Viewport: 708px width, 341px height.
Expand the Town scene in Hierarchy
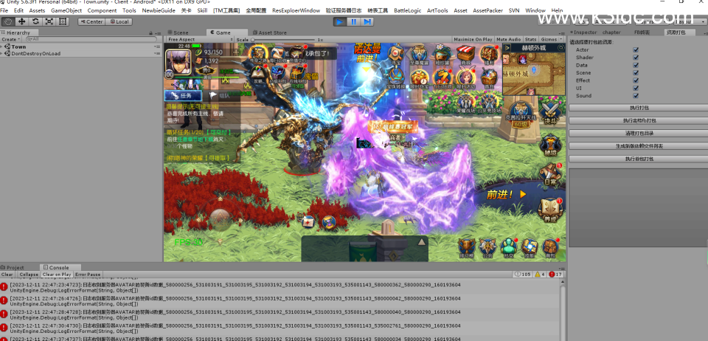(3, 46)
